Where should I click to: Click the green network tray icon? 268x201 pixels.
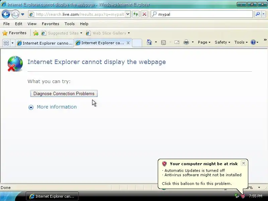tap(237, 196)
